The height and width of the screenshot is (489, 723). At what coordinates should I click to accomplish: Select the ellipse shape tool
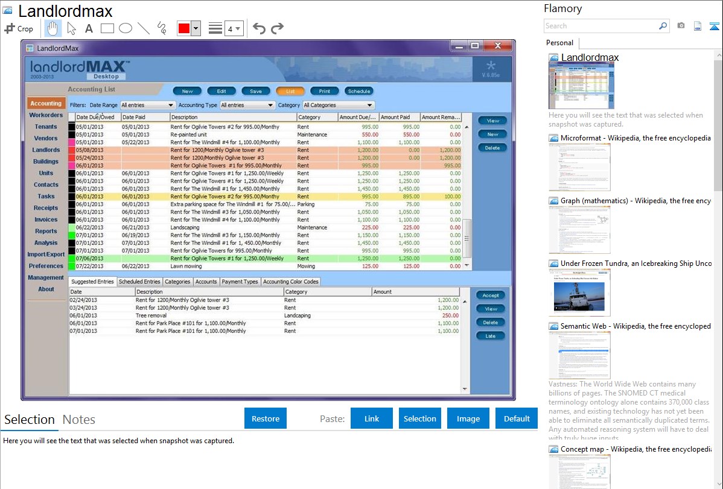[x=126, y=28]
